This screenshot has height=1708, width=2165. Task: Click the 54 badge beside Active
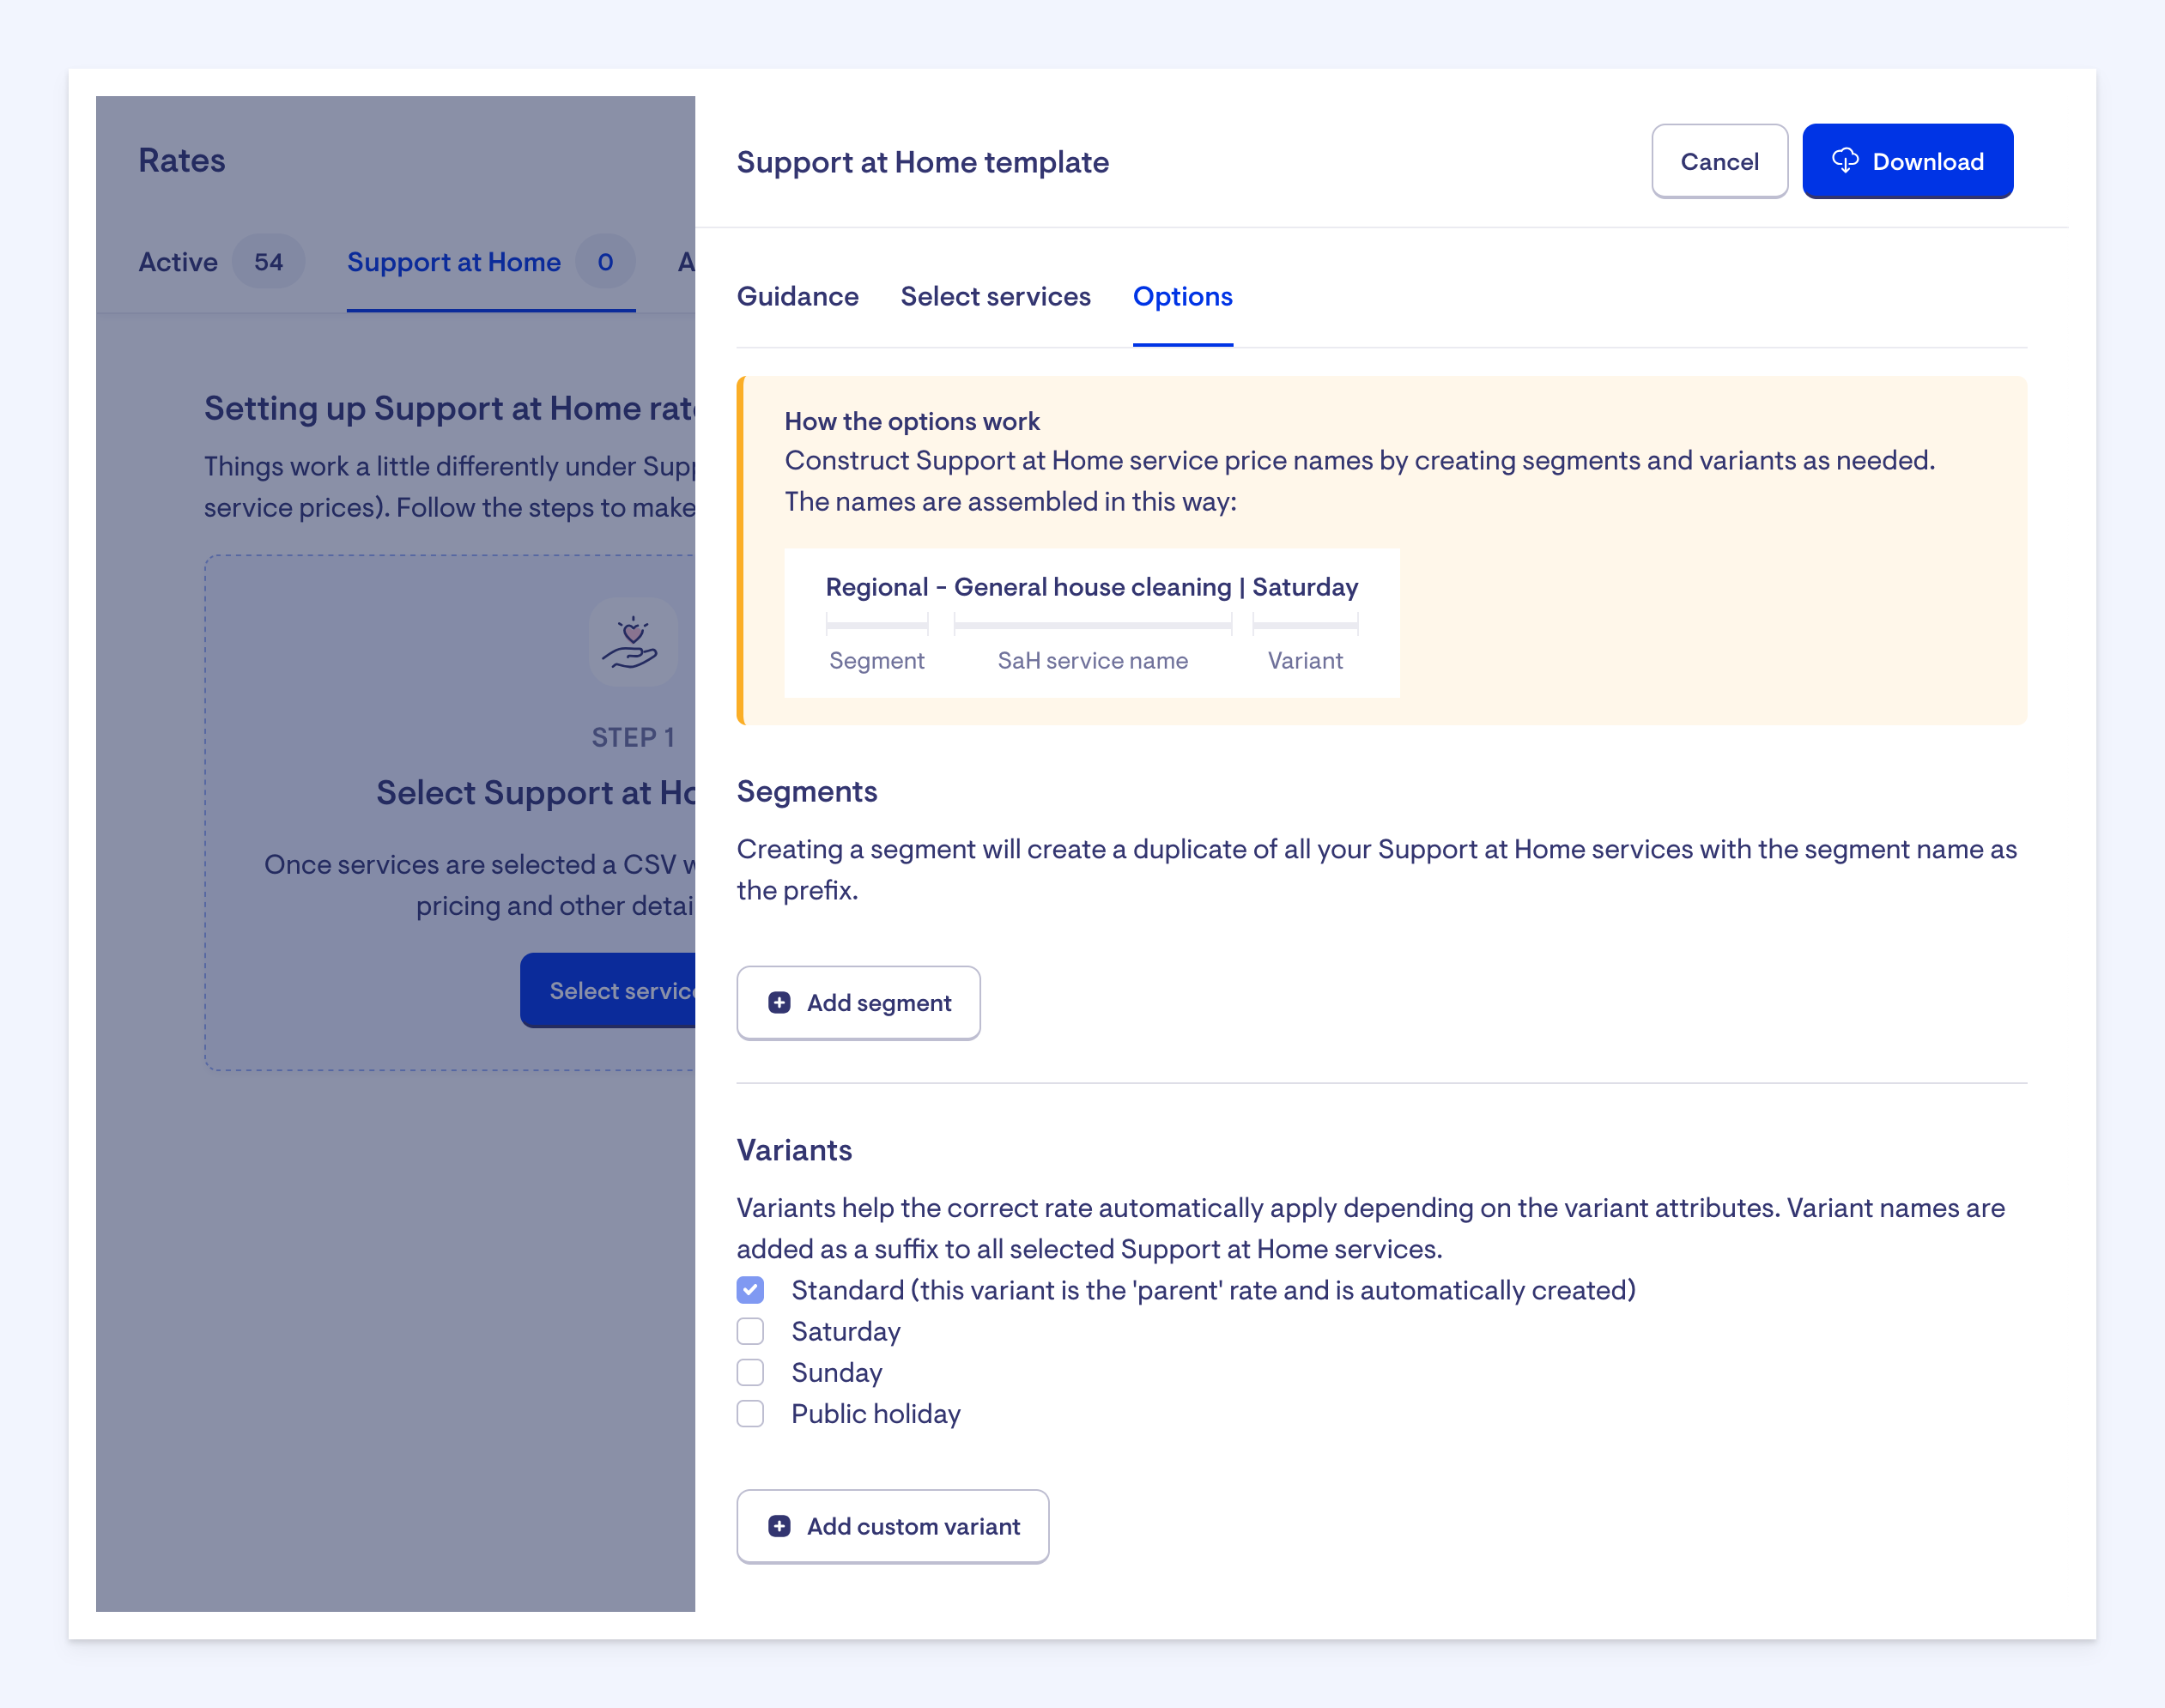268,262
